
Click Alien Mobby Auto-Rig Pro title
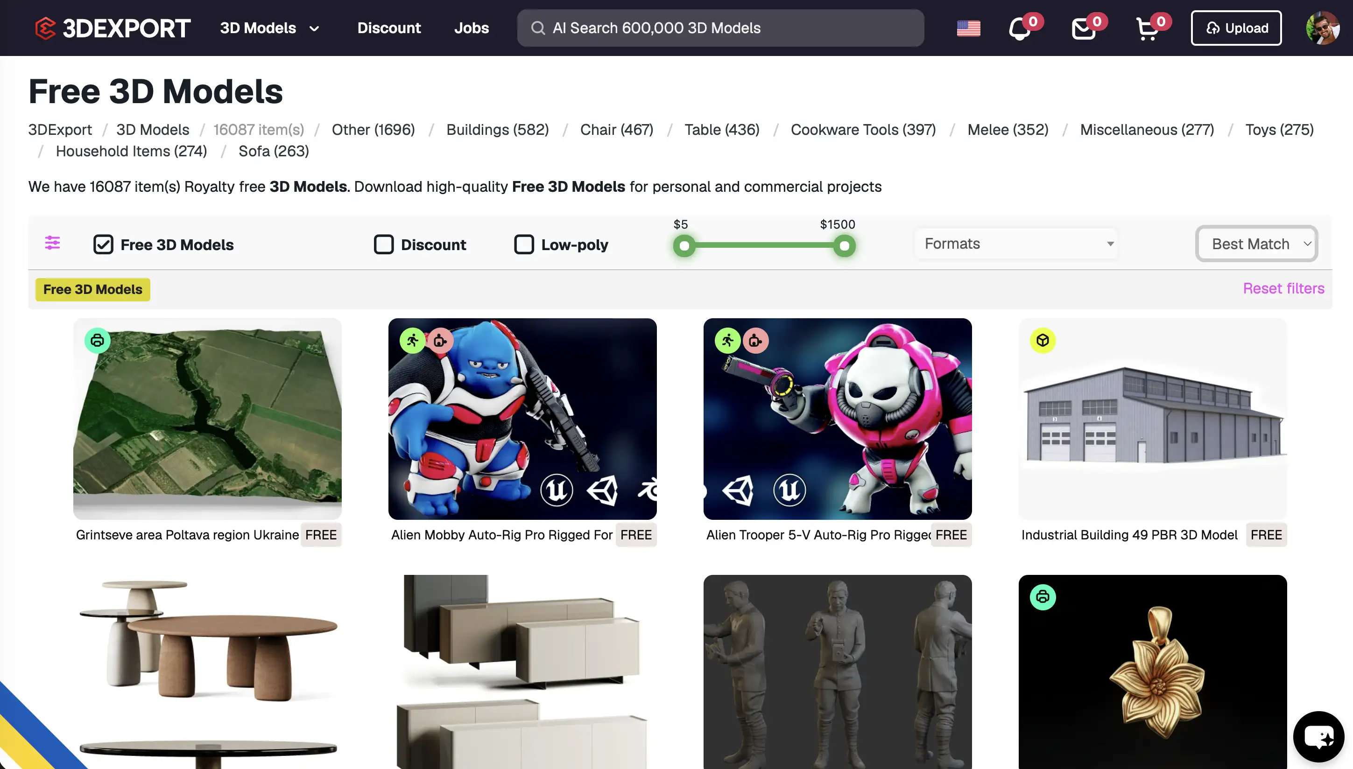pyautogui.click(x=501, y=535)
